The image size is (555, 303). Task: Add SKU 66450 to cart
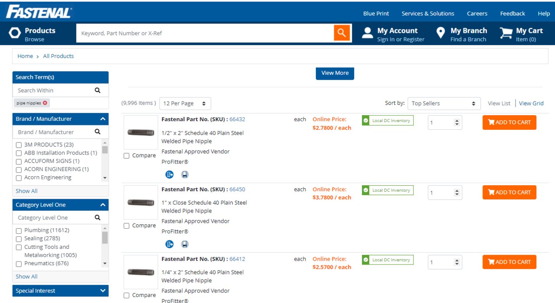[509, 192]
